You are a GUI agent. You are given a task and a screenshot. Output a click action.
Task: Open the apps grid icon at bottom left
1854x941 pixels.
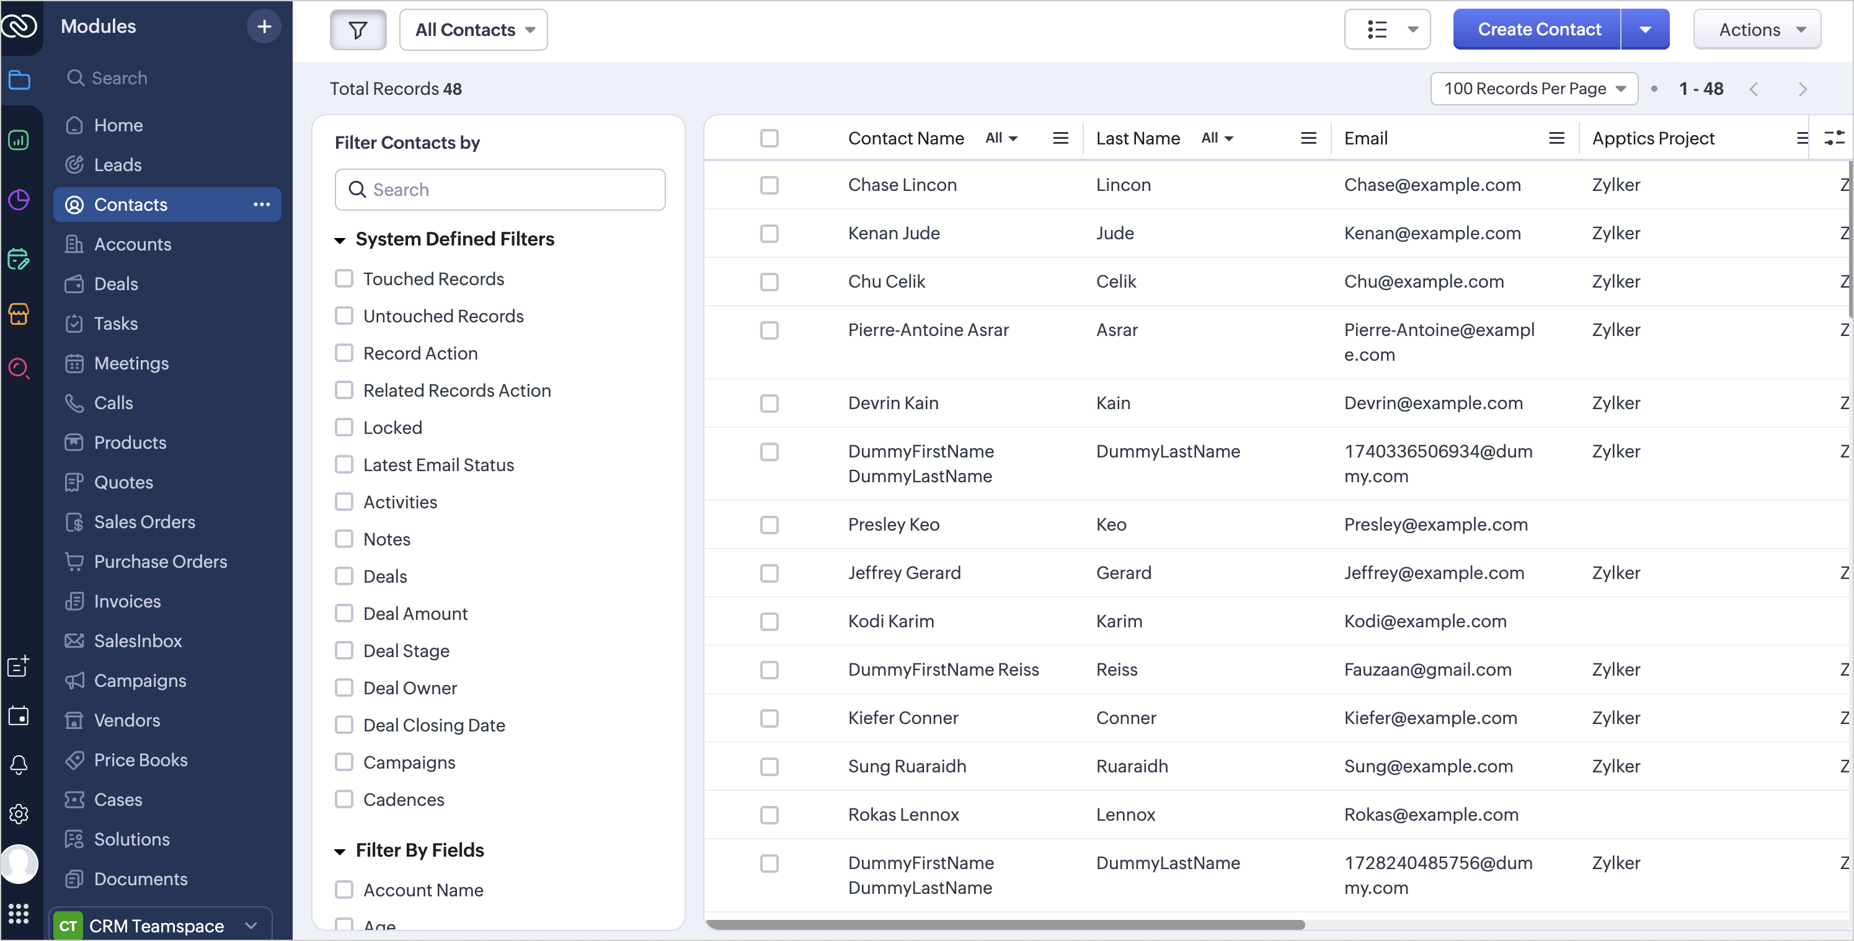(x=19, y=913)
